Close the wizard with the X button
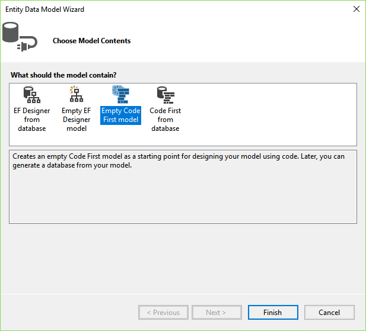 [356, 9]
